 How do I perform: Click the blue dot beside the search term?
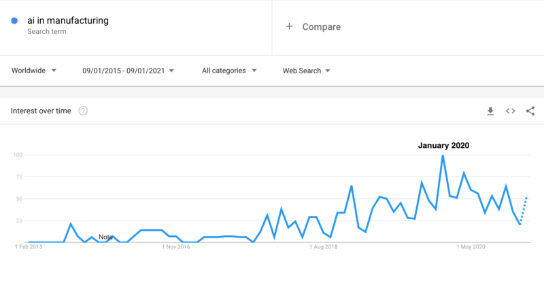coord(14,21)
